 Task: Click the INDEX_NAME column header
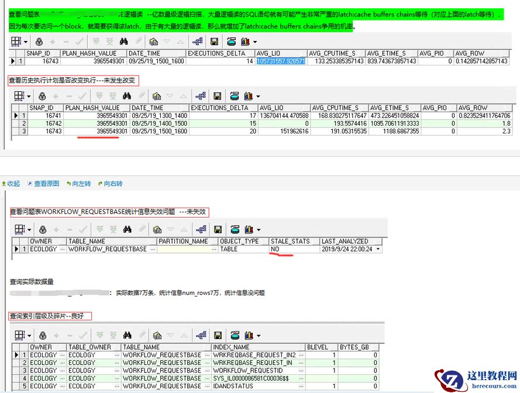click(x=259, y=347)
